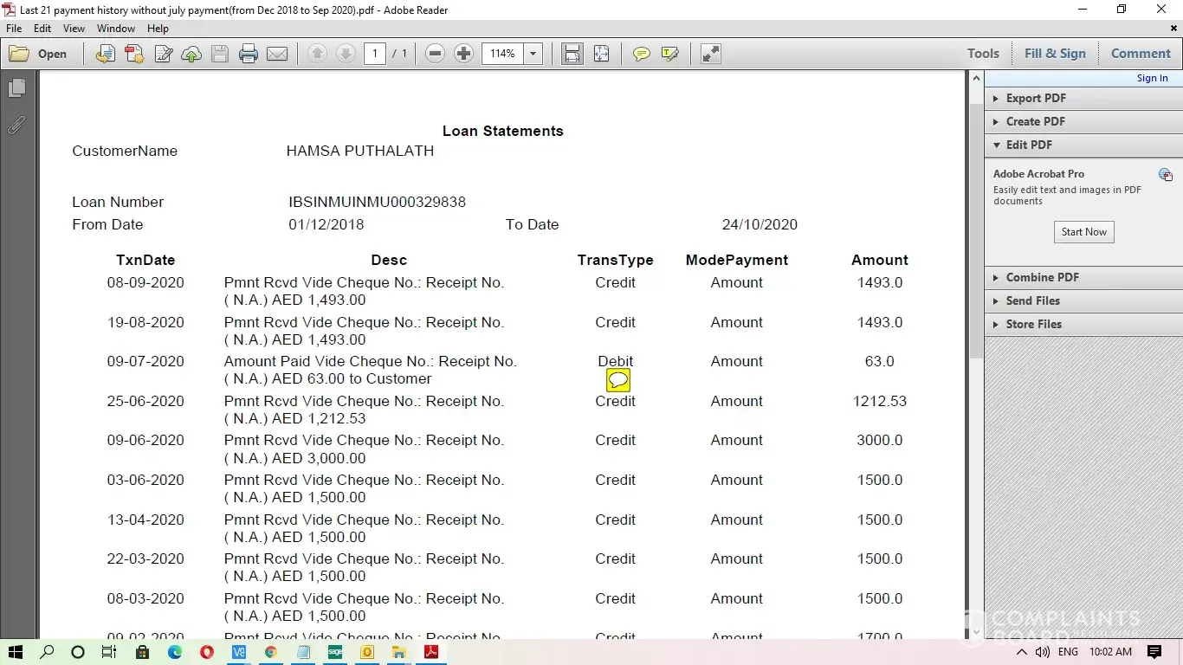Collapse the Edit PDF section

pyautogui.click(x=1029, y=145)
